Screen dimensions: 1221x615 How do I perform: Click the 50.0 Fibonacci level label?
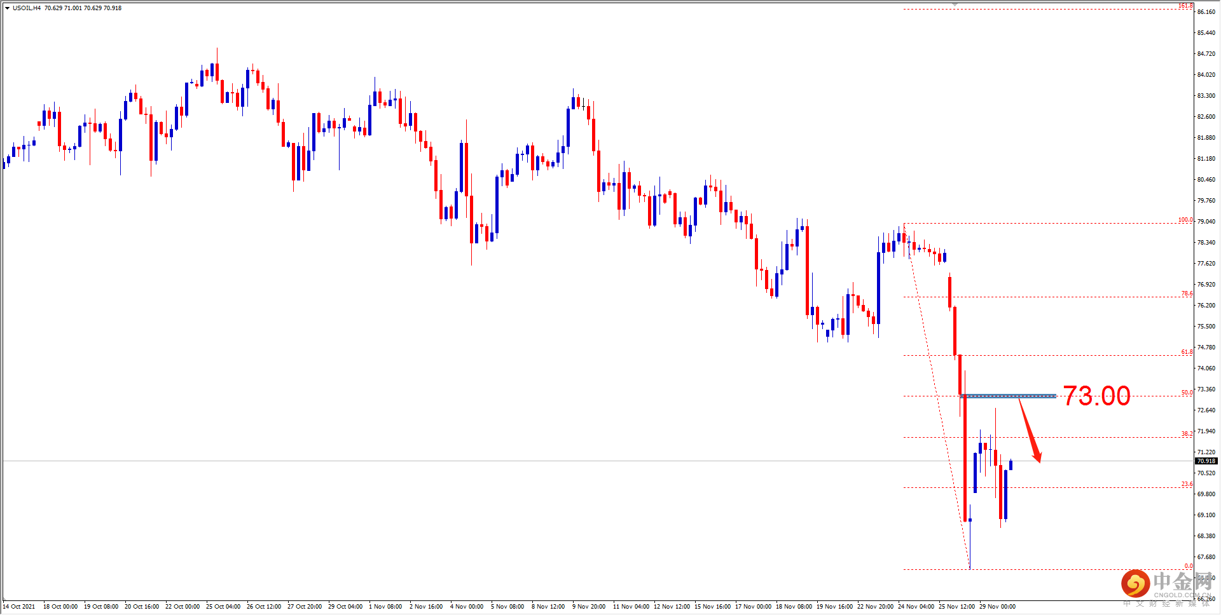(x=1188, y=393)
